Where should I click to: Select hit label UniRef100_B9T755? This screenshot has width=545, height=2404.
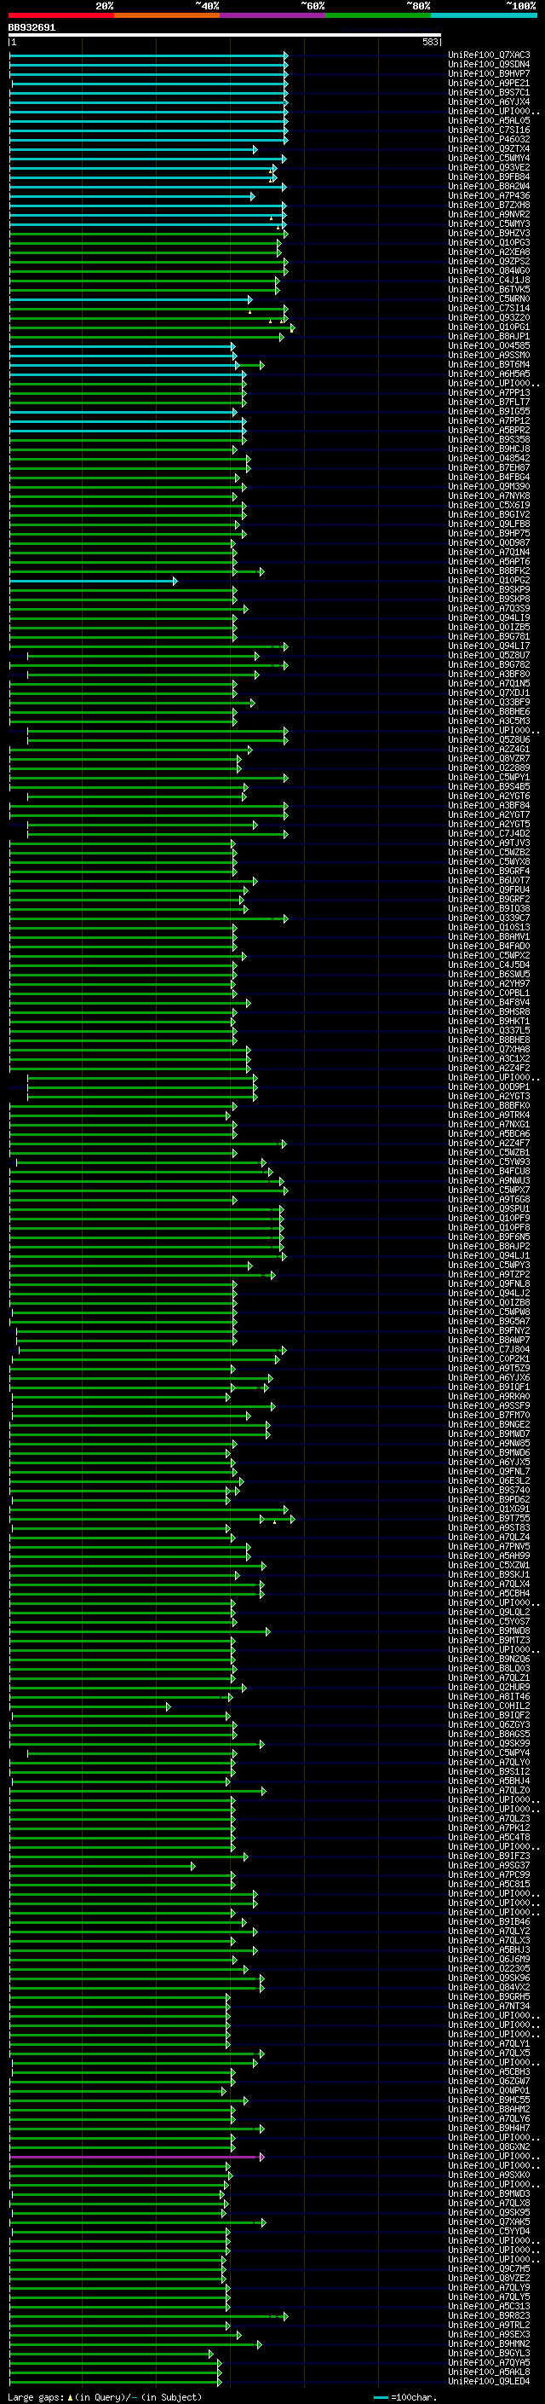tap(489, 1518)
